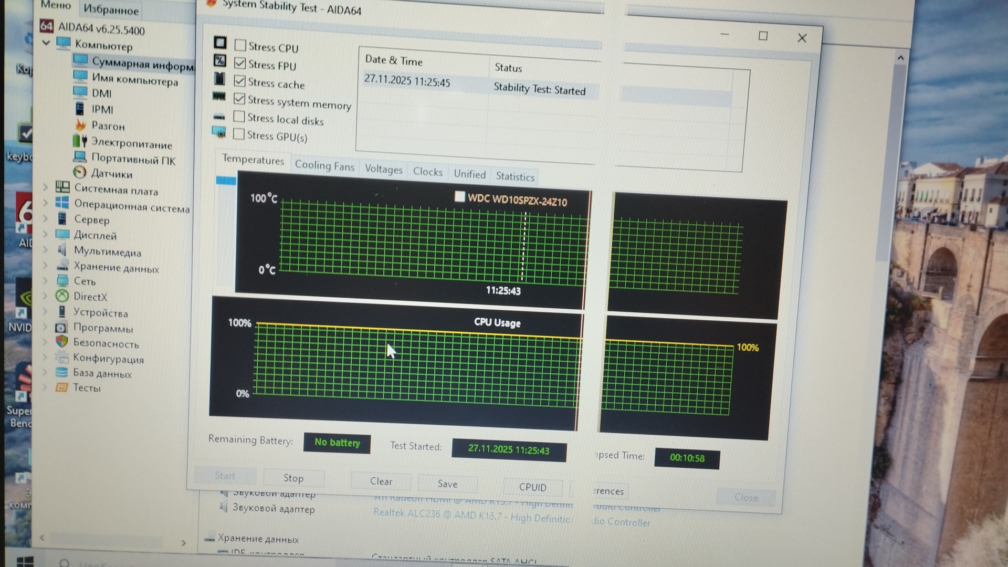1008x567 pixels.
Task: Open the Системная плата motherboard icon
Action: pyautogui.click(x=62, y=187)
